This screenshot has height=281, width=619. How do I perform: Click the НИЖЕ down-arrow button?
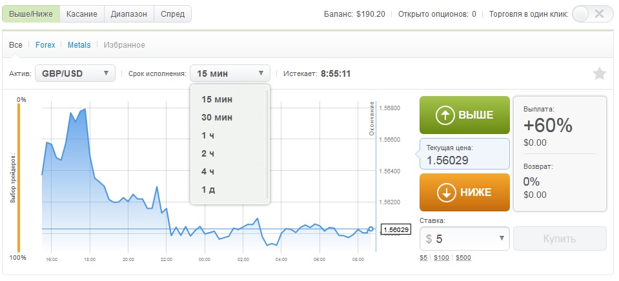point(464,192)
